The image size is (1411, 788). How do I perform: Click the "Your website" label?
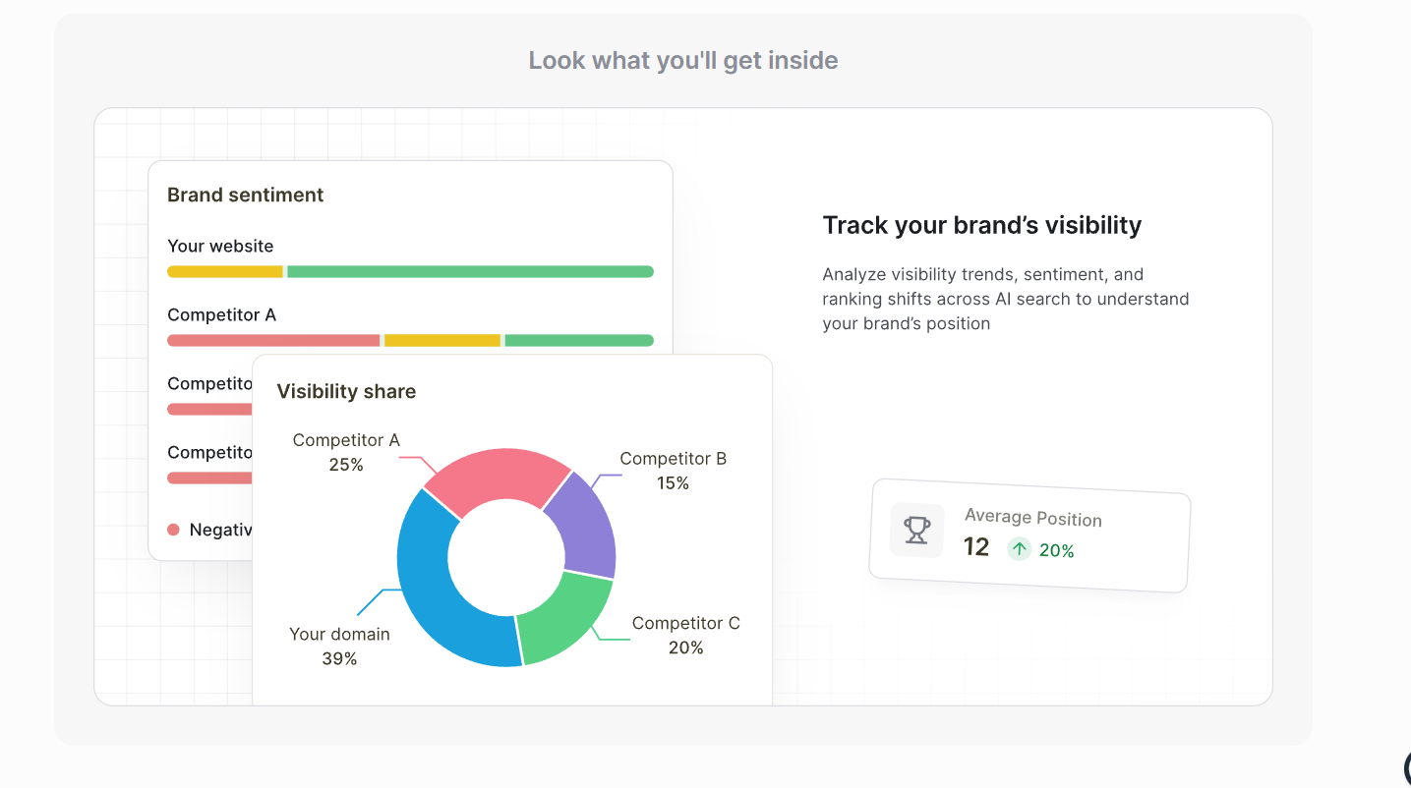(220, 246)
